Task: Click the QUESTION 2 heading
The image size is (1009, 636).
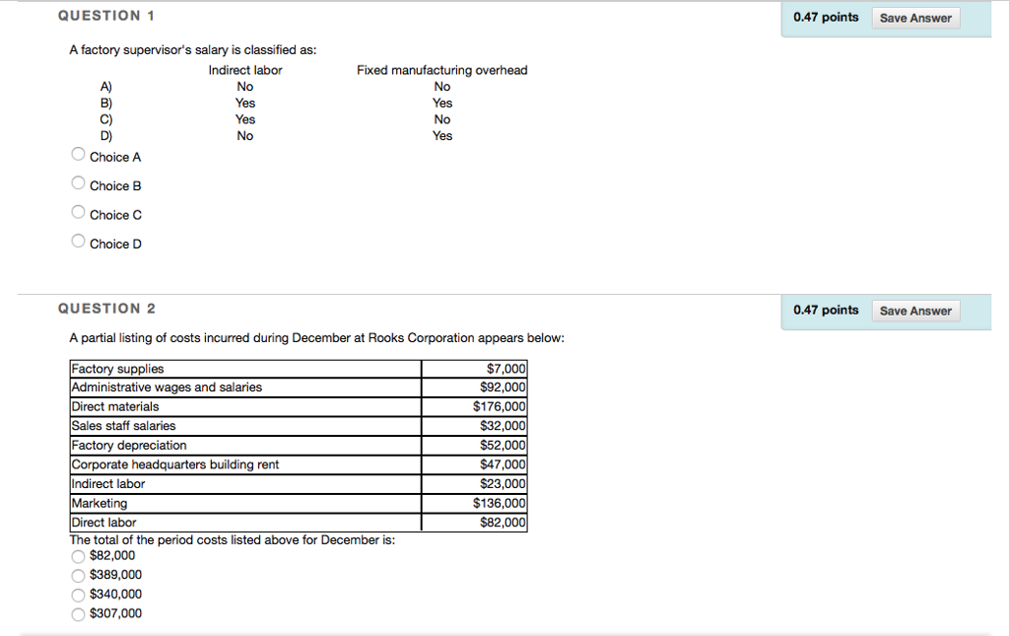Action: (106, 308)
